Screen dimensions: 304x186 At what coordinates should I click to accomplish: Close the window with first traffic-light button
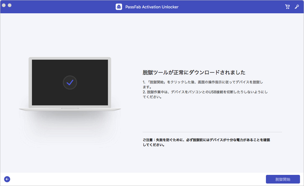click(4, 5)
